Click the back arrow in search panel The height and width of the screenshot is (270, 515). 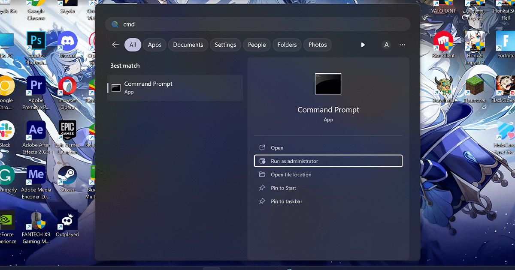[115, 45]
